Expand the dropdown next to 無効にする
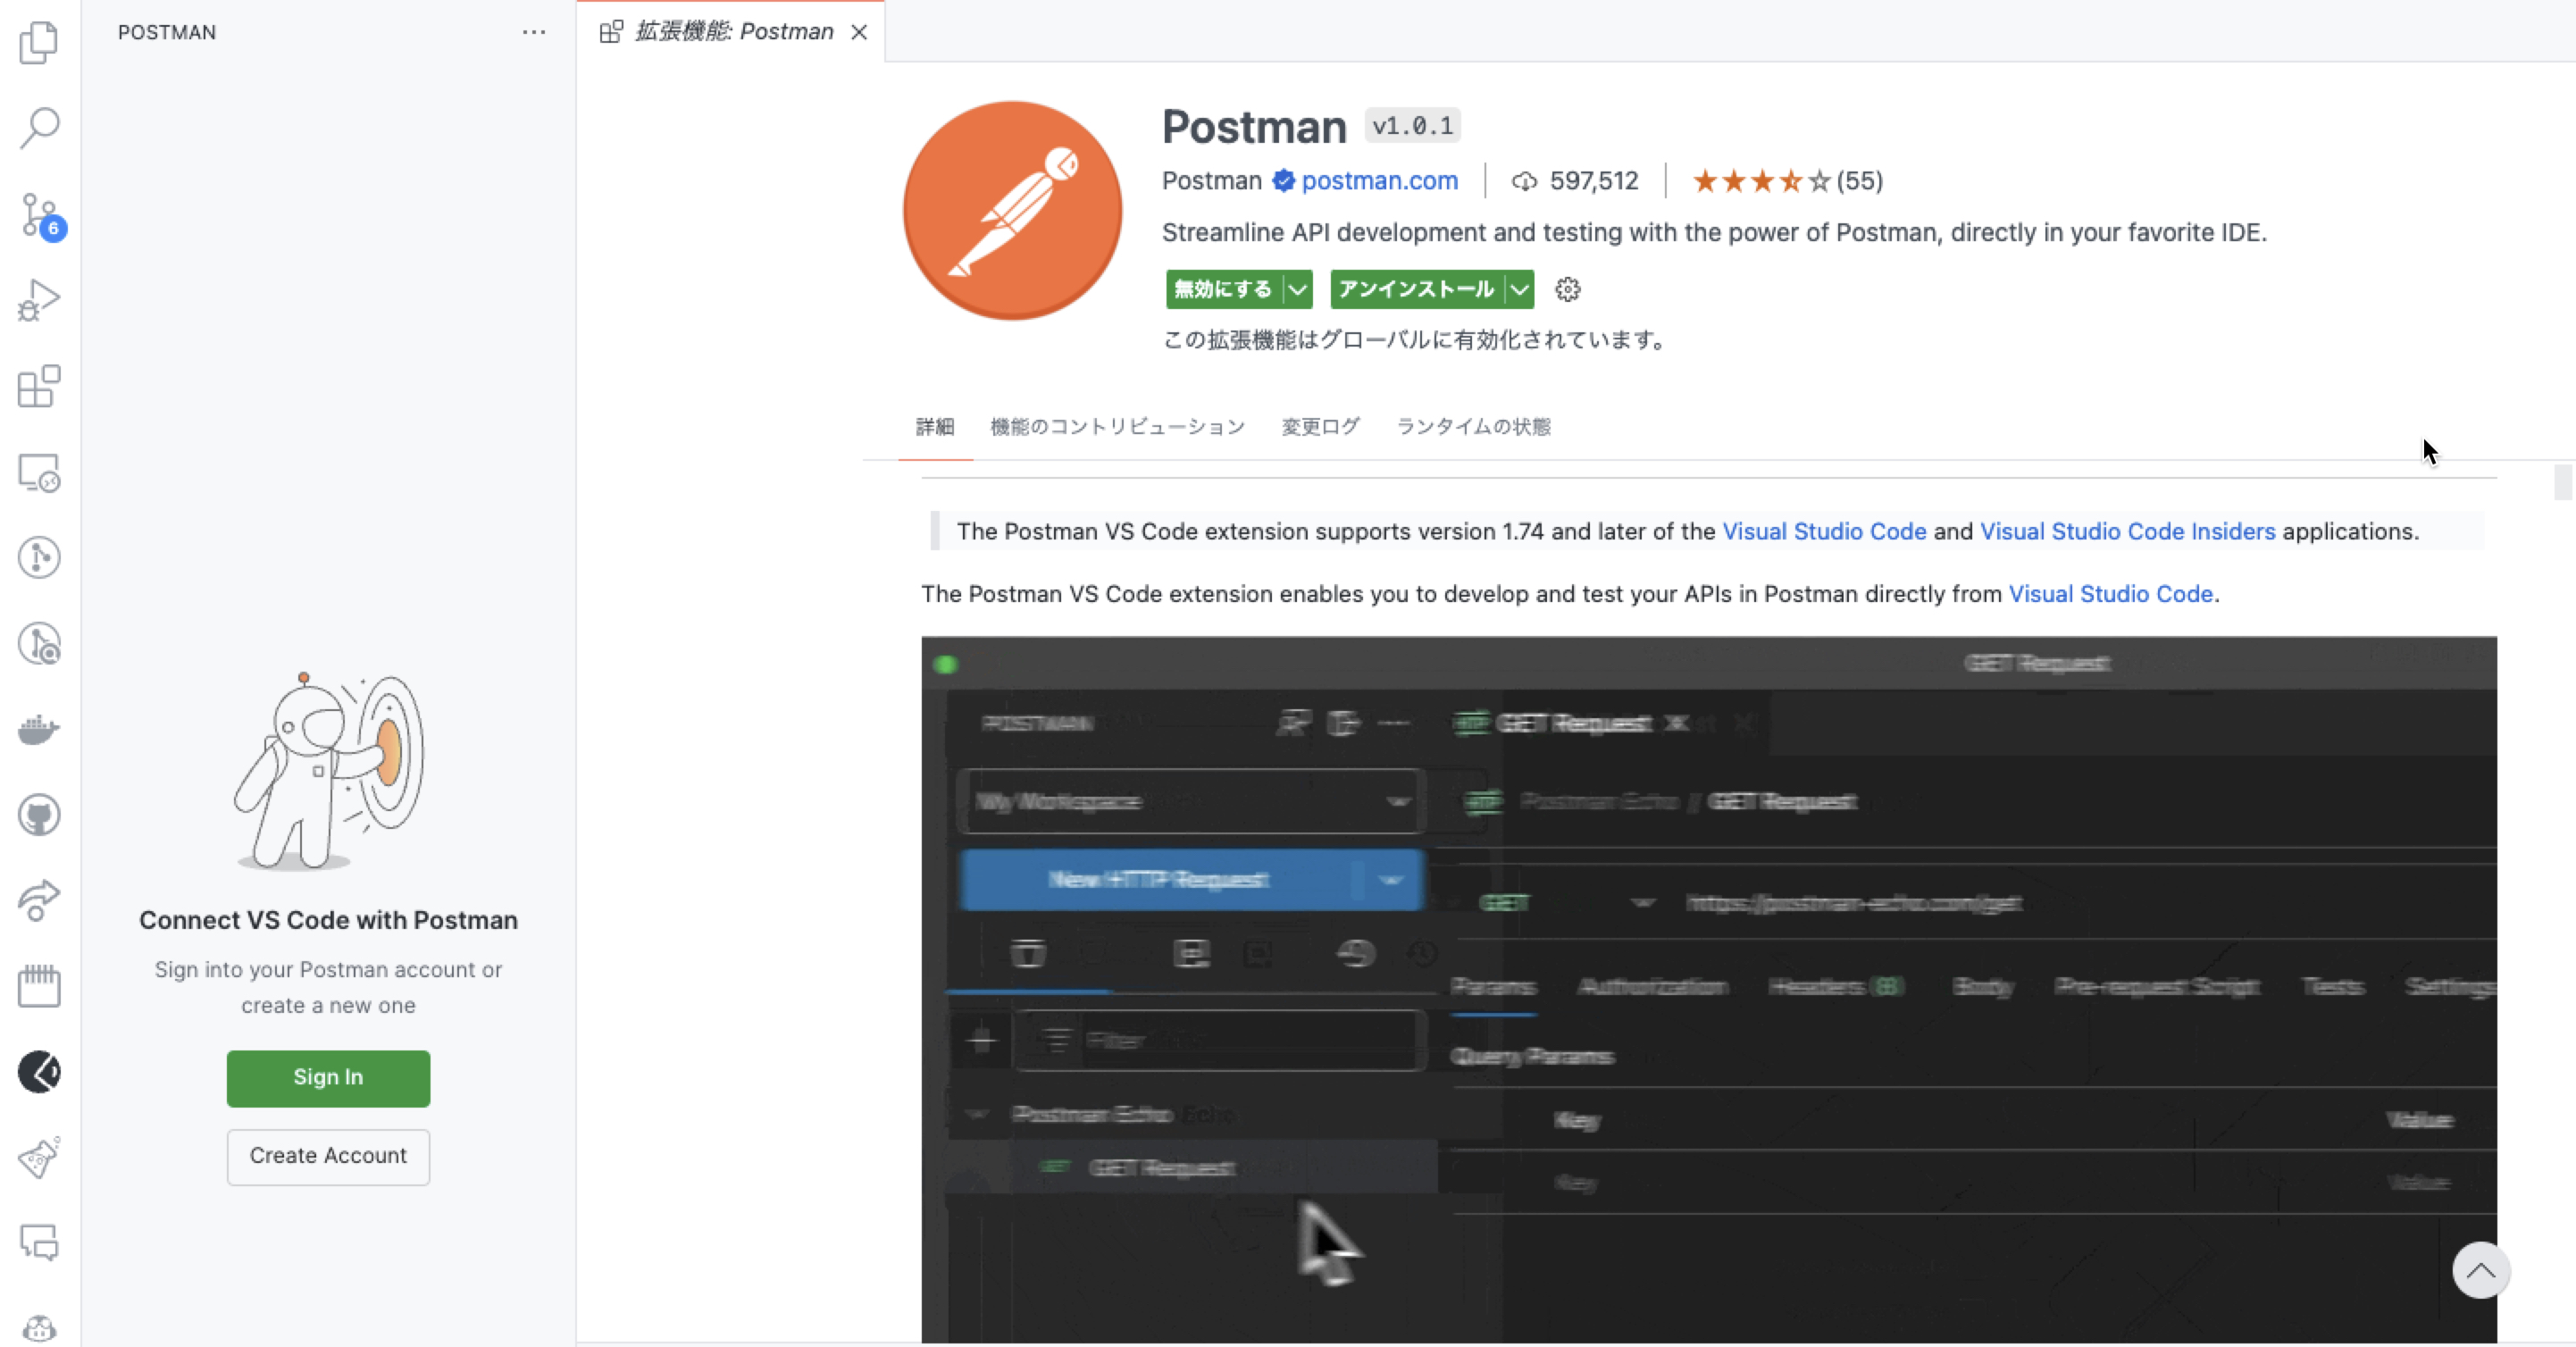The width and height of the screenshot is (2576, 1347). [1299, 289]
